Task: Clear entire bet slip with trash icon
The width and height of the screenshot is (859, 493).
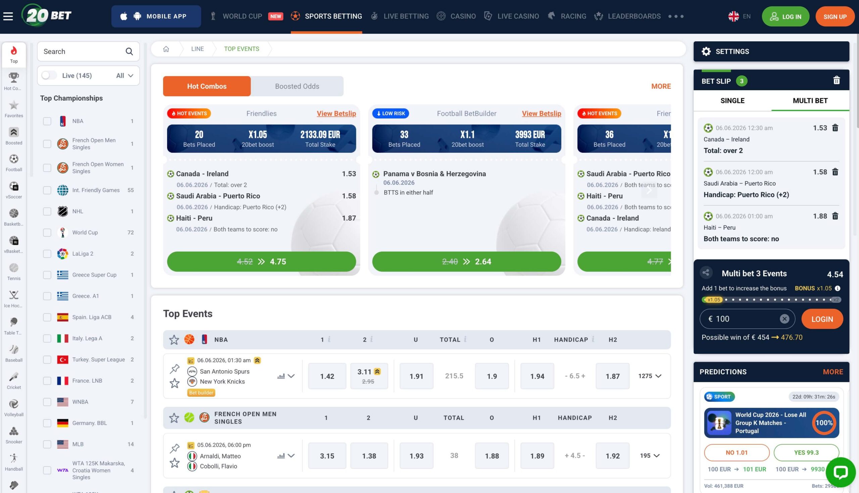Action: point(836,80)
